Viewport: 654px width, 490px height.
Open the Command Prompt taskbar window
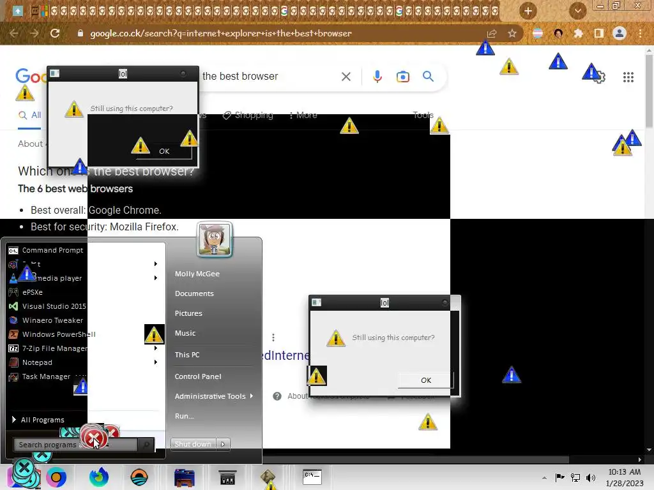[312, 477]
